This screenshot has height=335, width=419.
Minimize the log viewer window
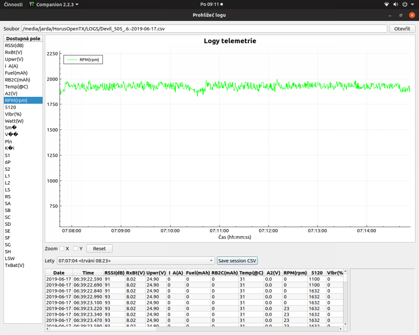[x=391, y=15]
